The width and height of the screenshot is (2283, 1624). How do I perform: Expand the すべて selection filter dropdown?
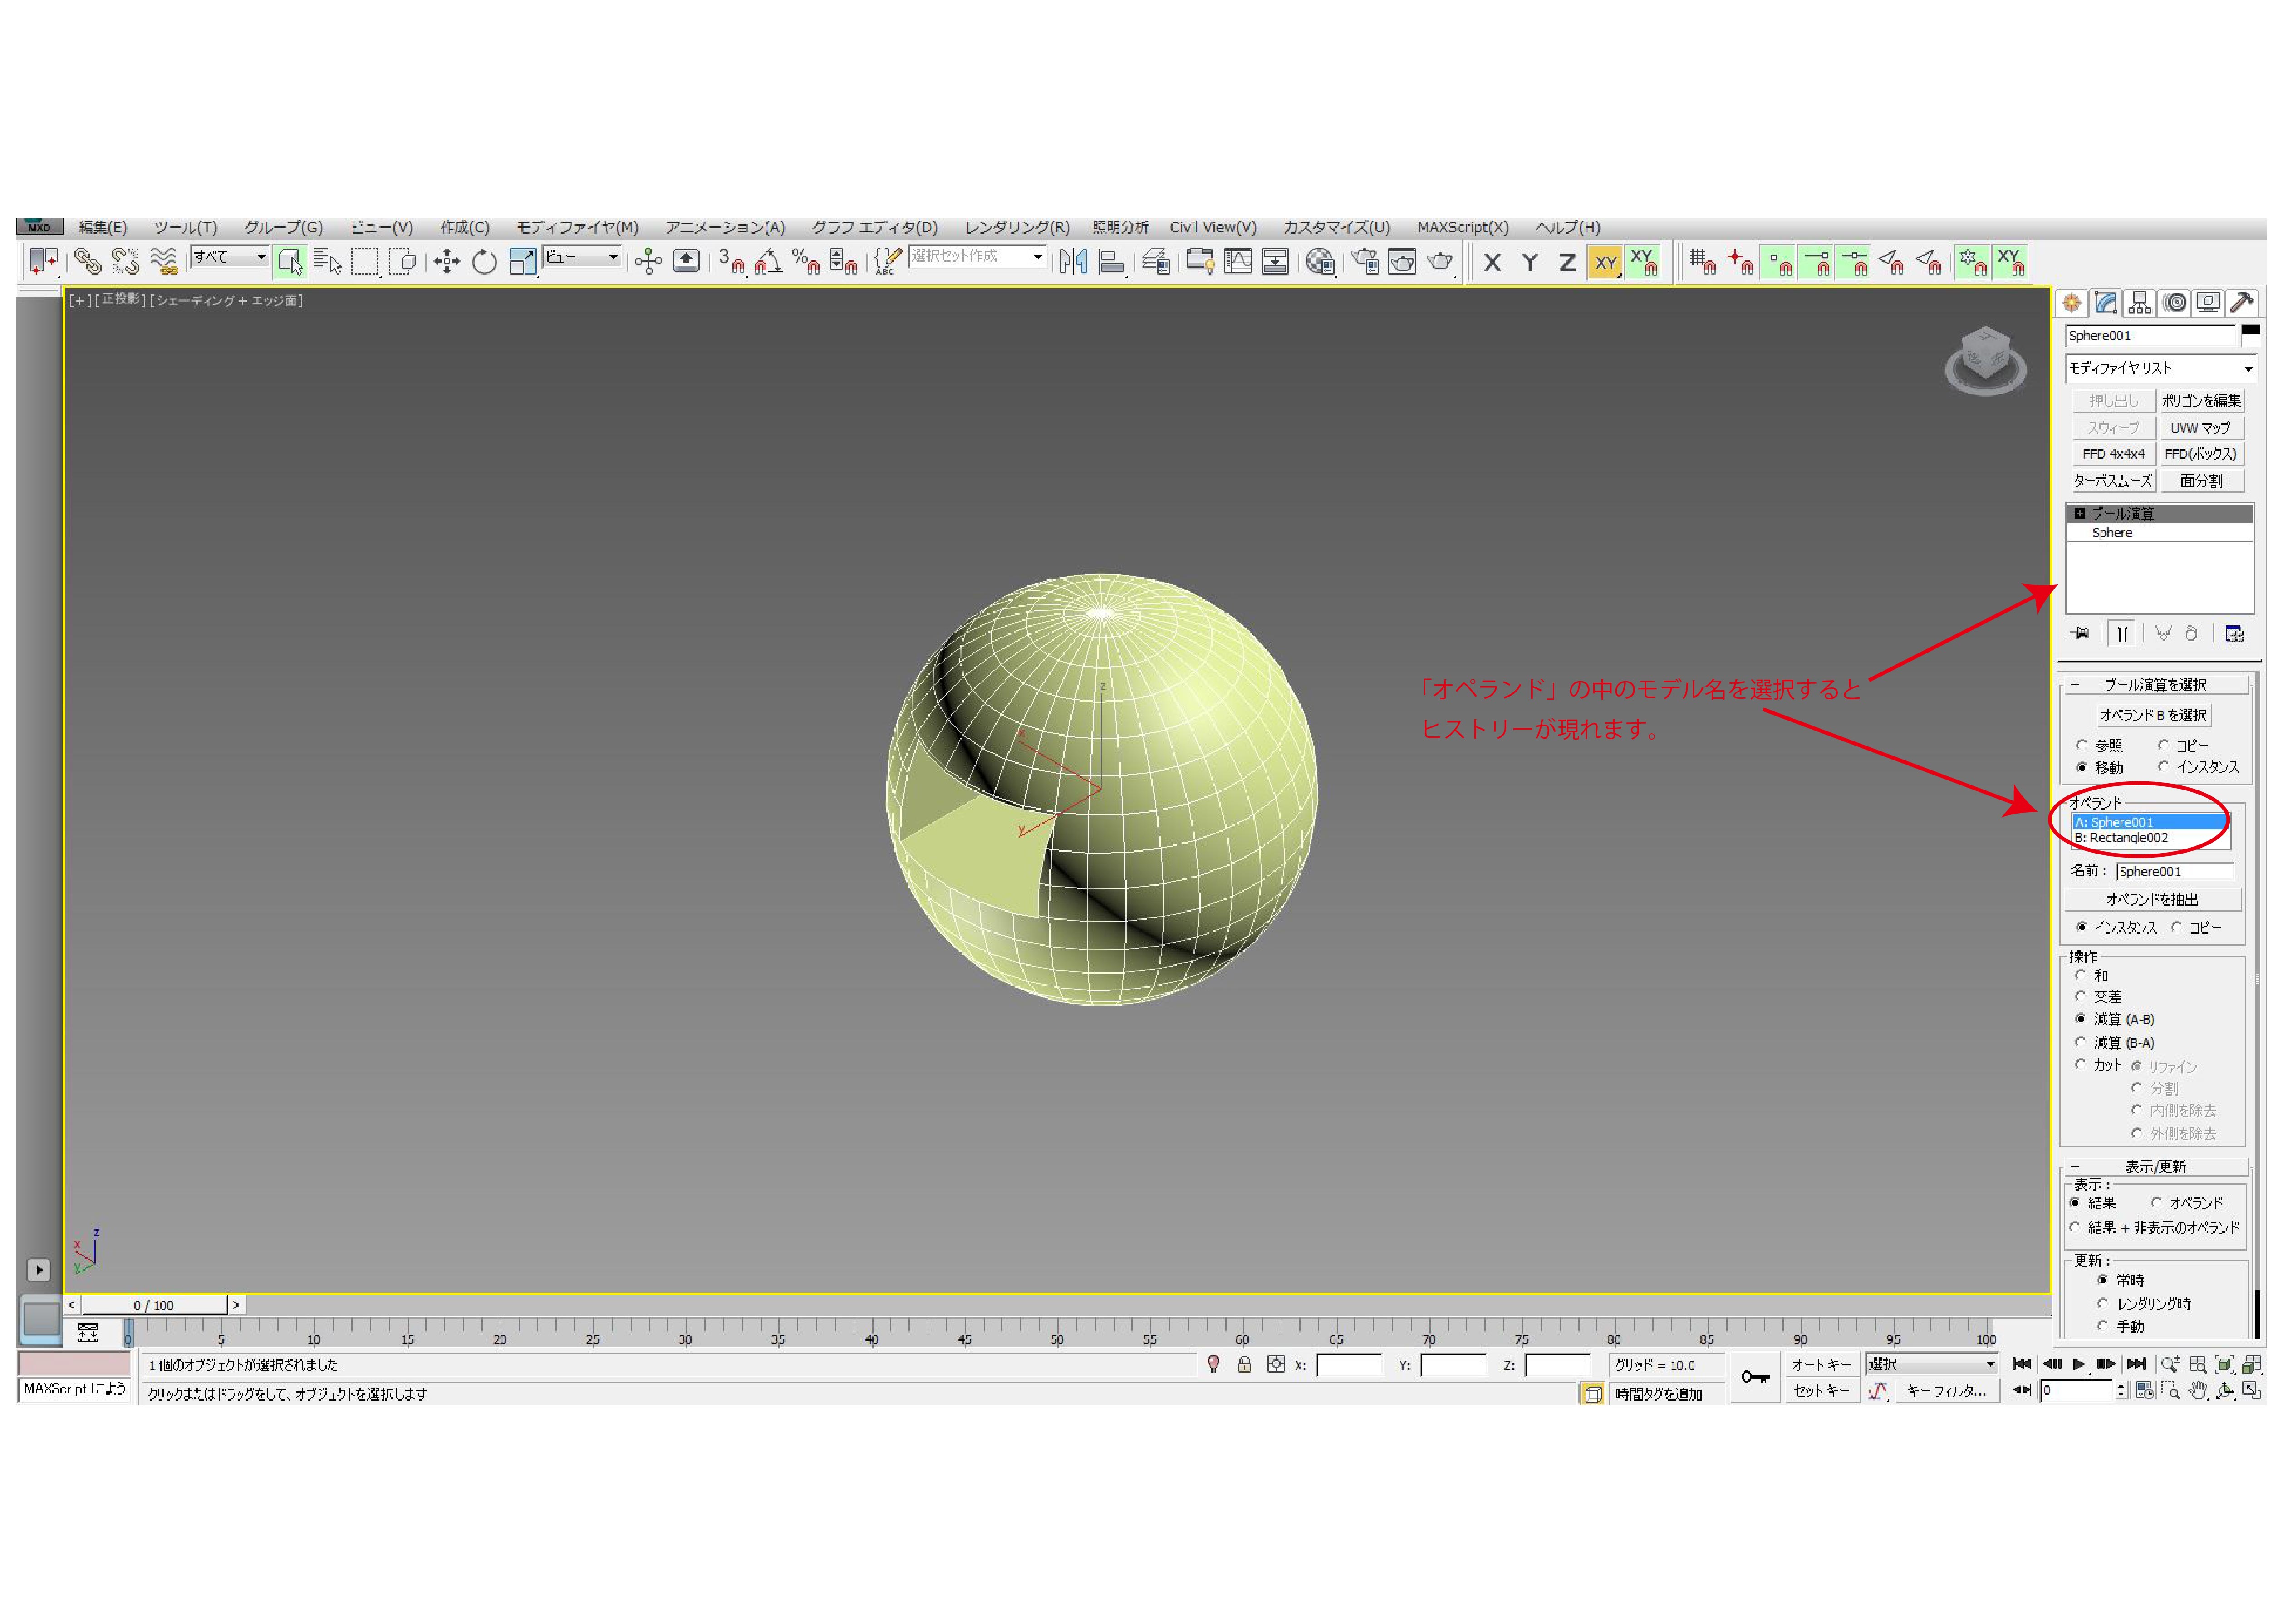pos(261,257)
